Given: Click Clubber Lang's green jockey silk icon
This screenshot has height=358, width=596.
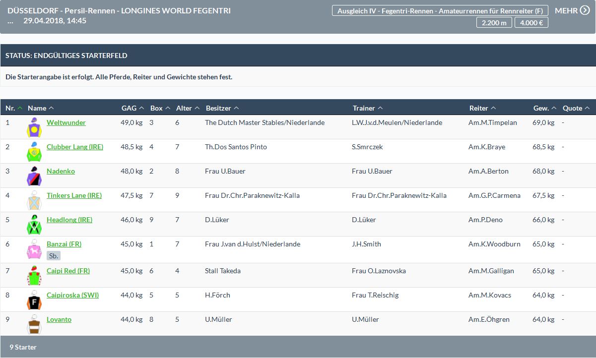Looking at the screenshot, I should point(34,152).
